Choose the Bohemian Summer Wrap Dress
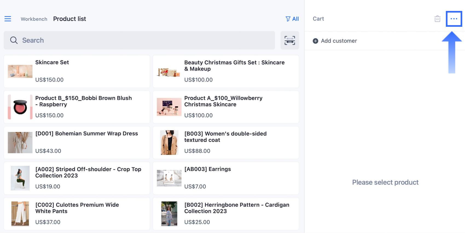The height and width of the screenshot is (233, 465). click(x=77, y=143)
